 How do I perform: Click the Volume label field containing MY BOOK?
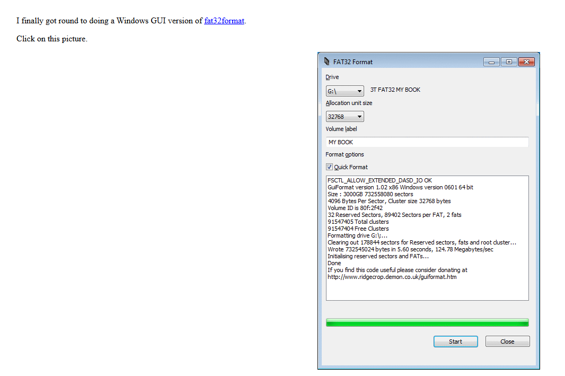click(427, 142)
